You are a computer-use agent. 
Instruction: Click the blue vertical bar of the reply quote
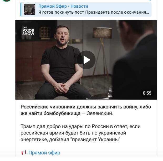(x=21, y=9)
